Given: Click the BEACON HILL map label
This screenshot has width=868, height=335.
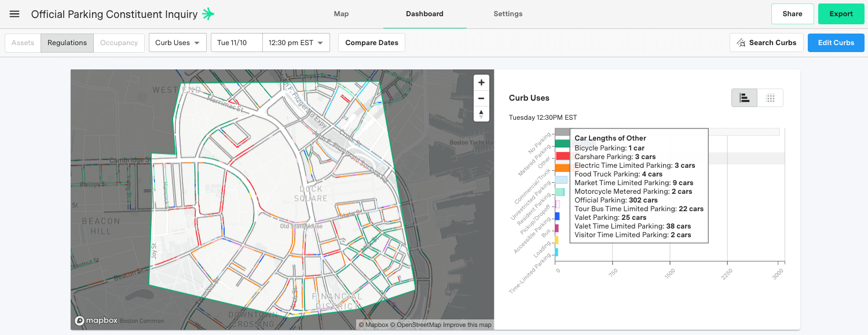Looking at the screenshot, I should [x=101, y=226].
